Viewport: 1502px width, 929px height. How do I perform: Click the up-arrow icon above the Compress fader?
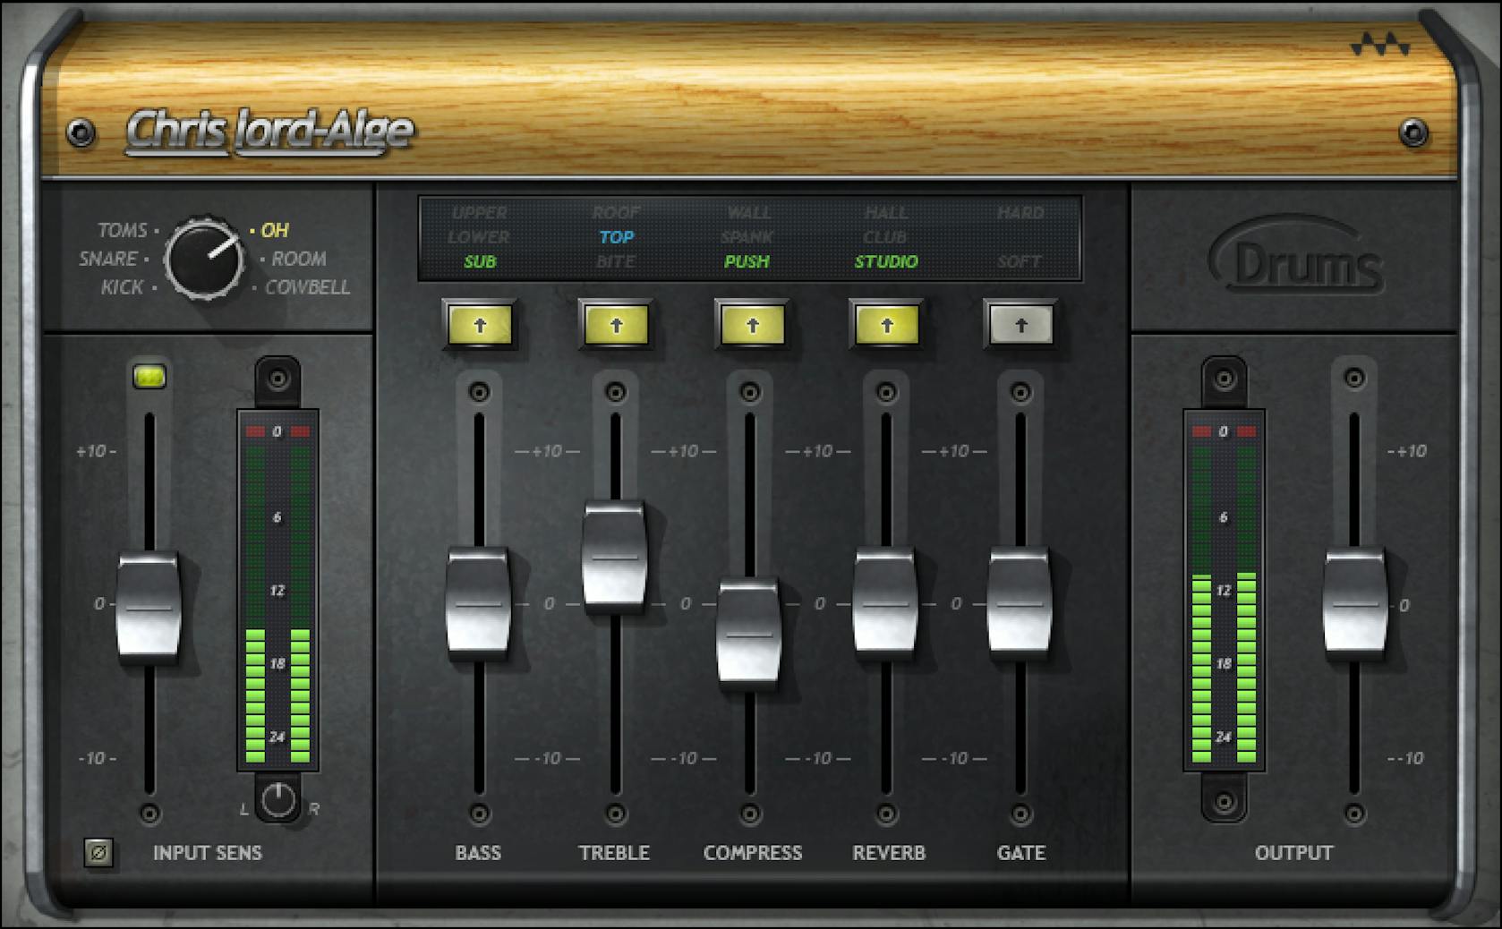coord(752,326)
